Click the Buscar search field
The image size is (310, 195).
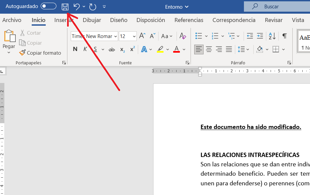tap(277, 7)
